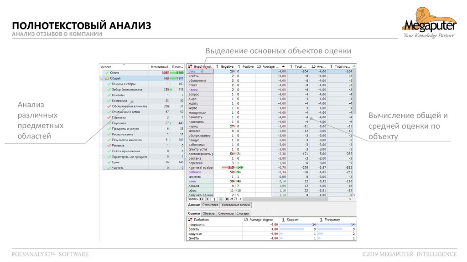Click the green check icon beside Others
This screenshot has width=467, height=262.
[107, 73]
